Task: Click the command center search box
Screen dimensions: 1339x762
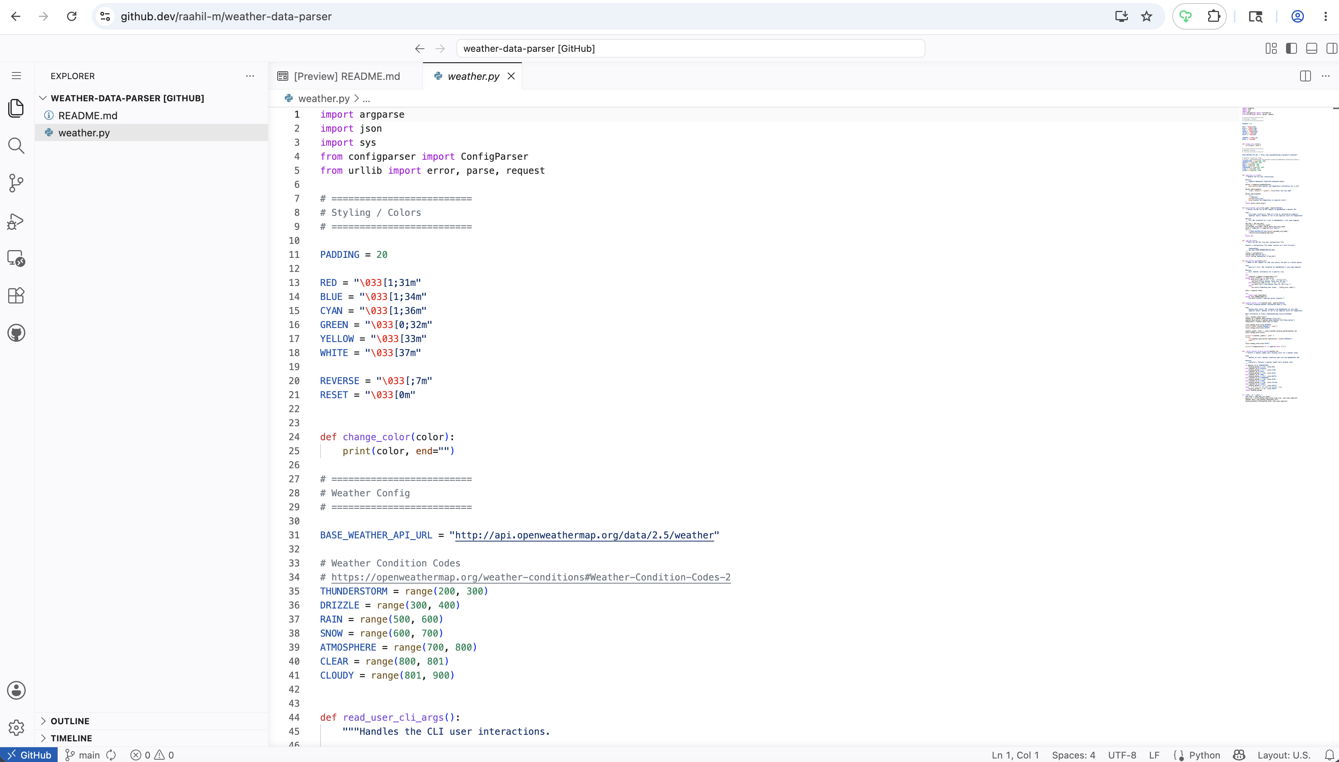Action: click(691, 49)
